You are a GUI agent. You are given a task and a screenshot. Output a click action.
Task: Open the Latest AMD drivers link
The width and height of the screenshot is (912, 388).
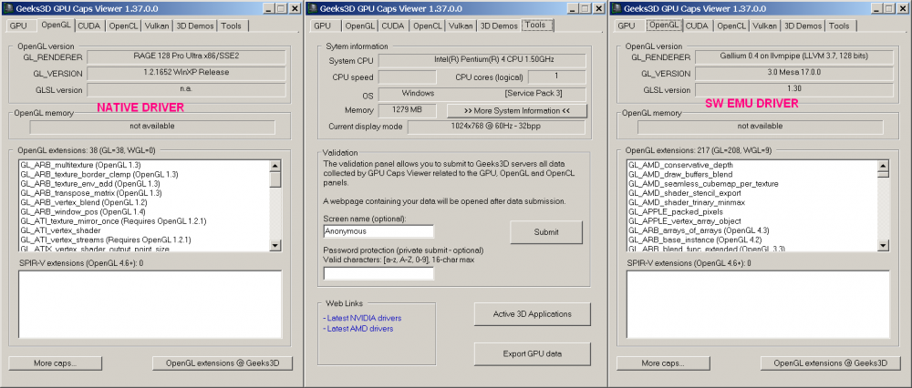point(358,329)
